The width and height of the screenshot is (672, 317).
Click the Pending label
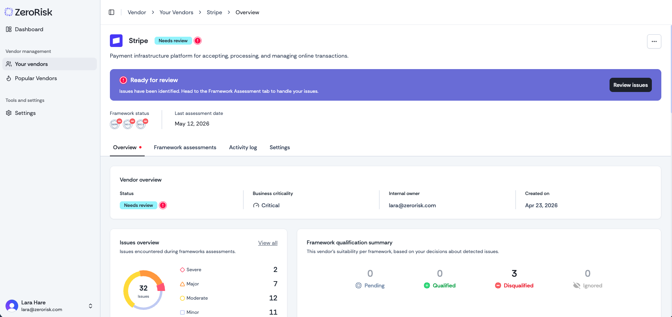pos(374,285)
